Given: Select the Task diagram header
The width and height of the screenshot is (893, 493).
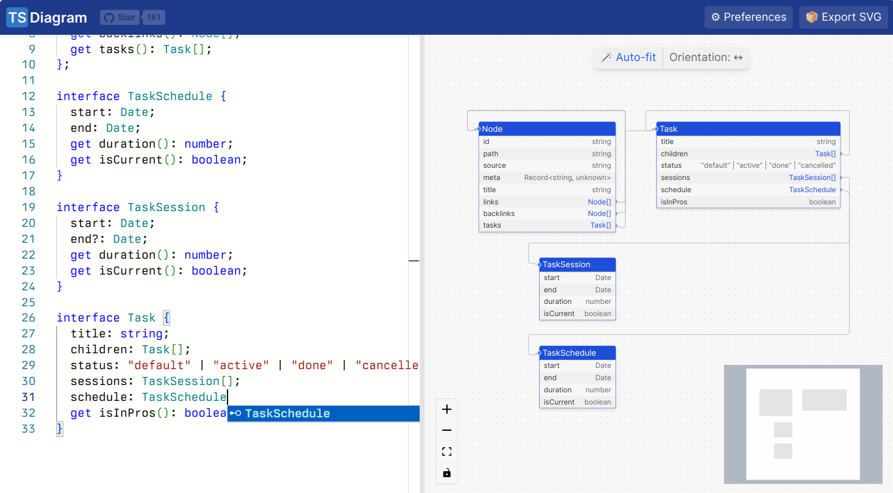Looking at the screenshot, I should 748,129.
